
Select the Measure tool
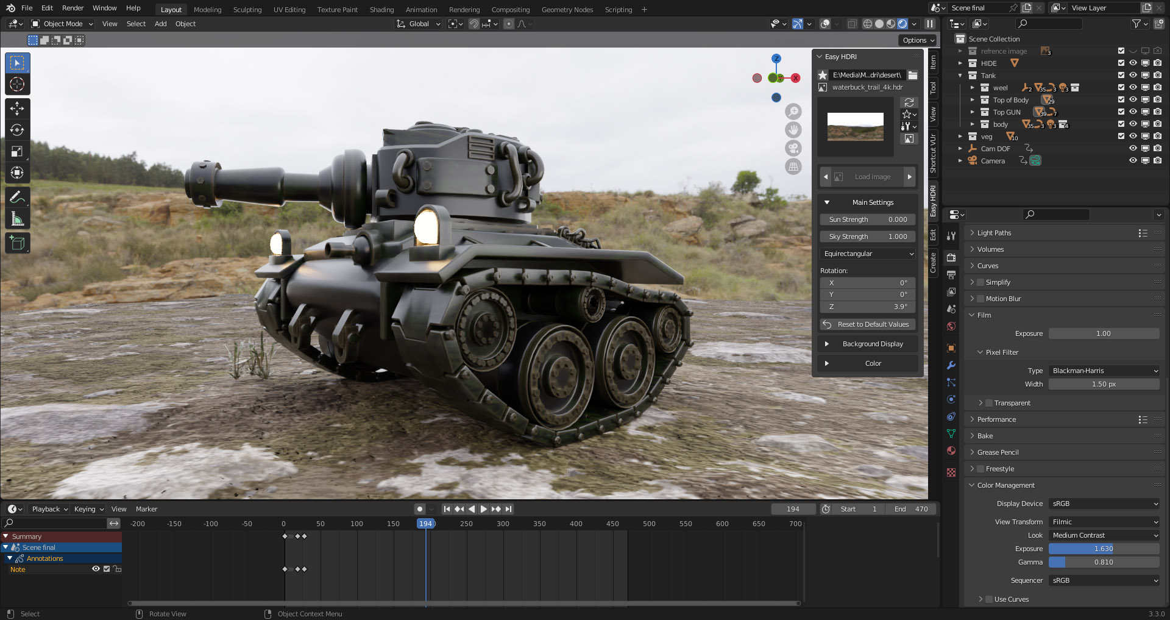pyautogui.click(x=17, y=218)
